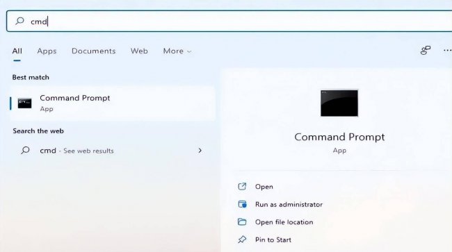Choose Run as administrator
This screenshot has height=252, width=452.
289,205
